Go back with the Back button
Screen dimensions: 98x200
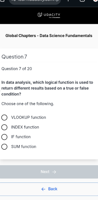coord(49,189)
